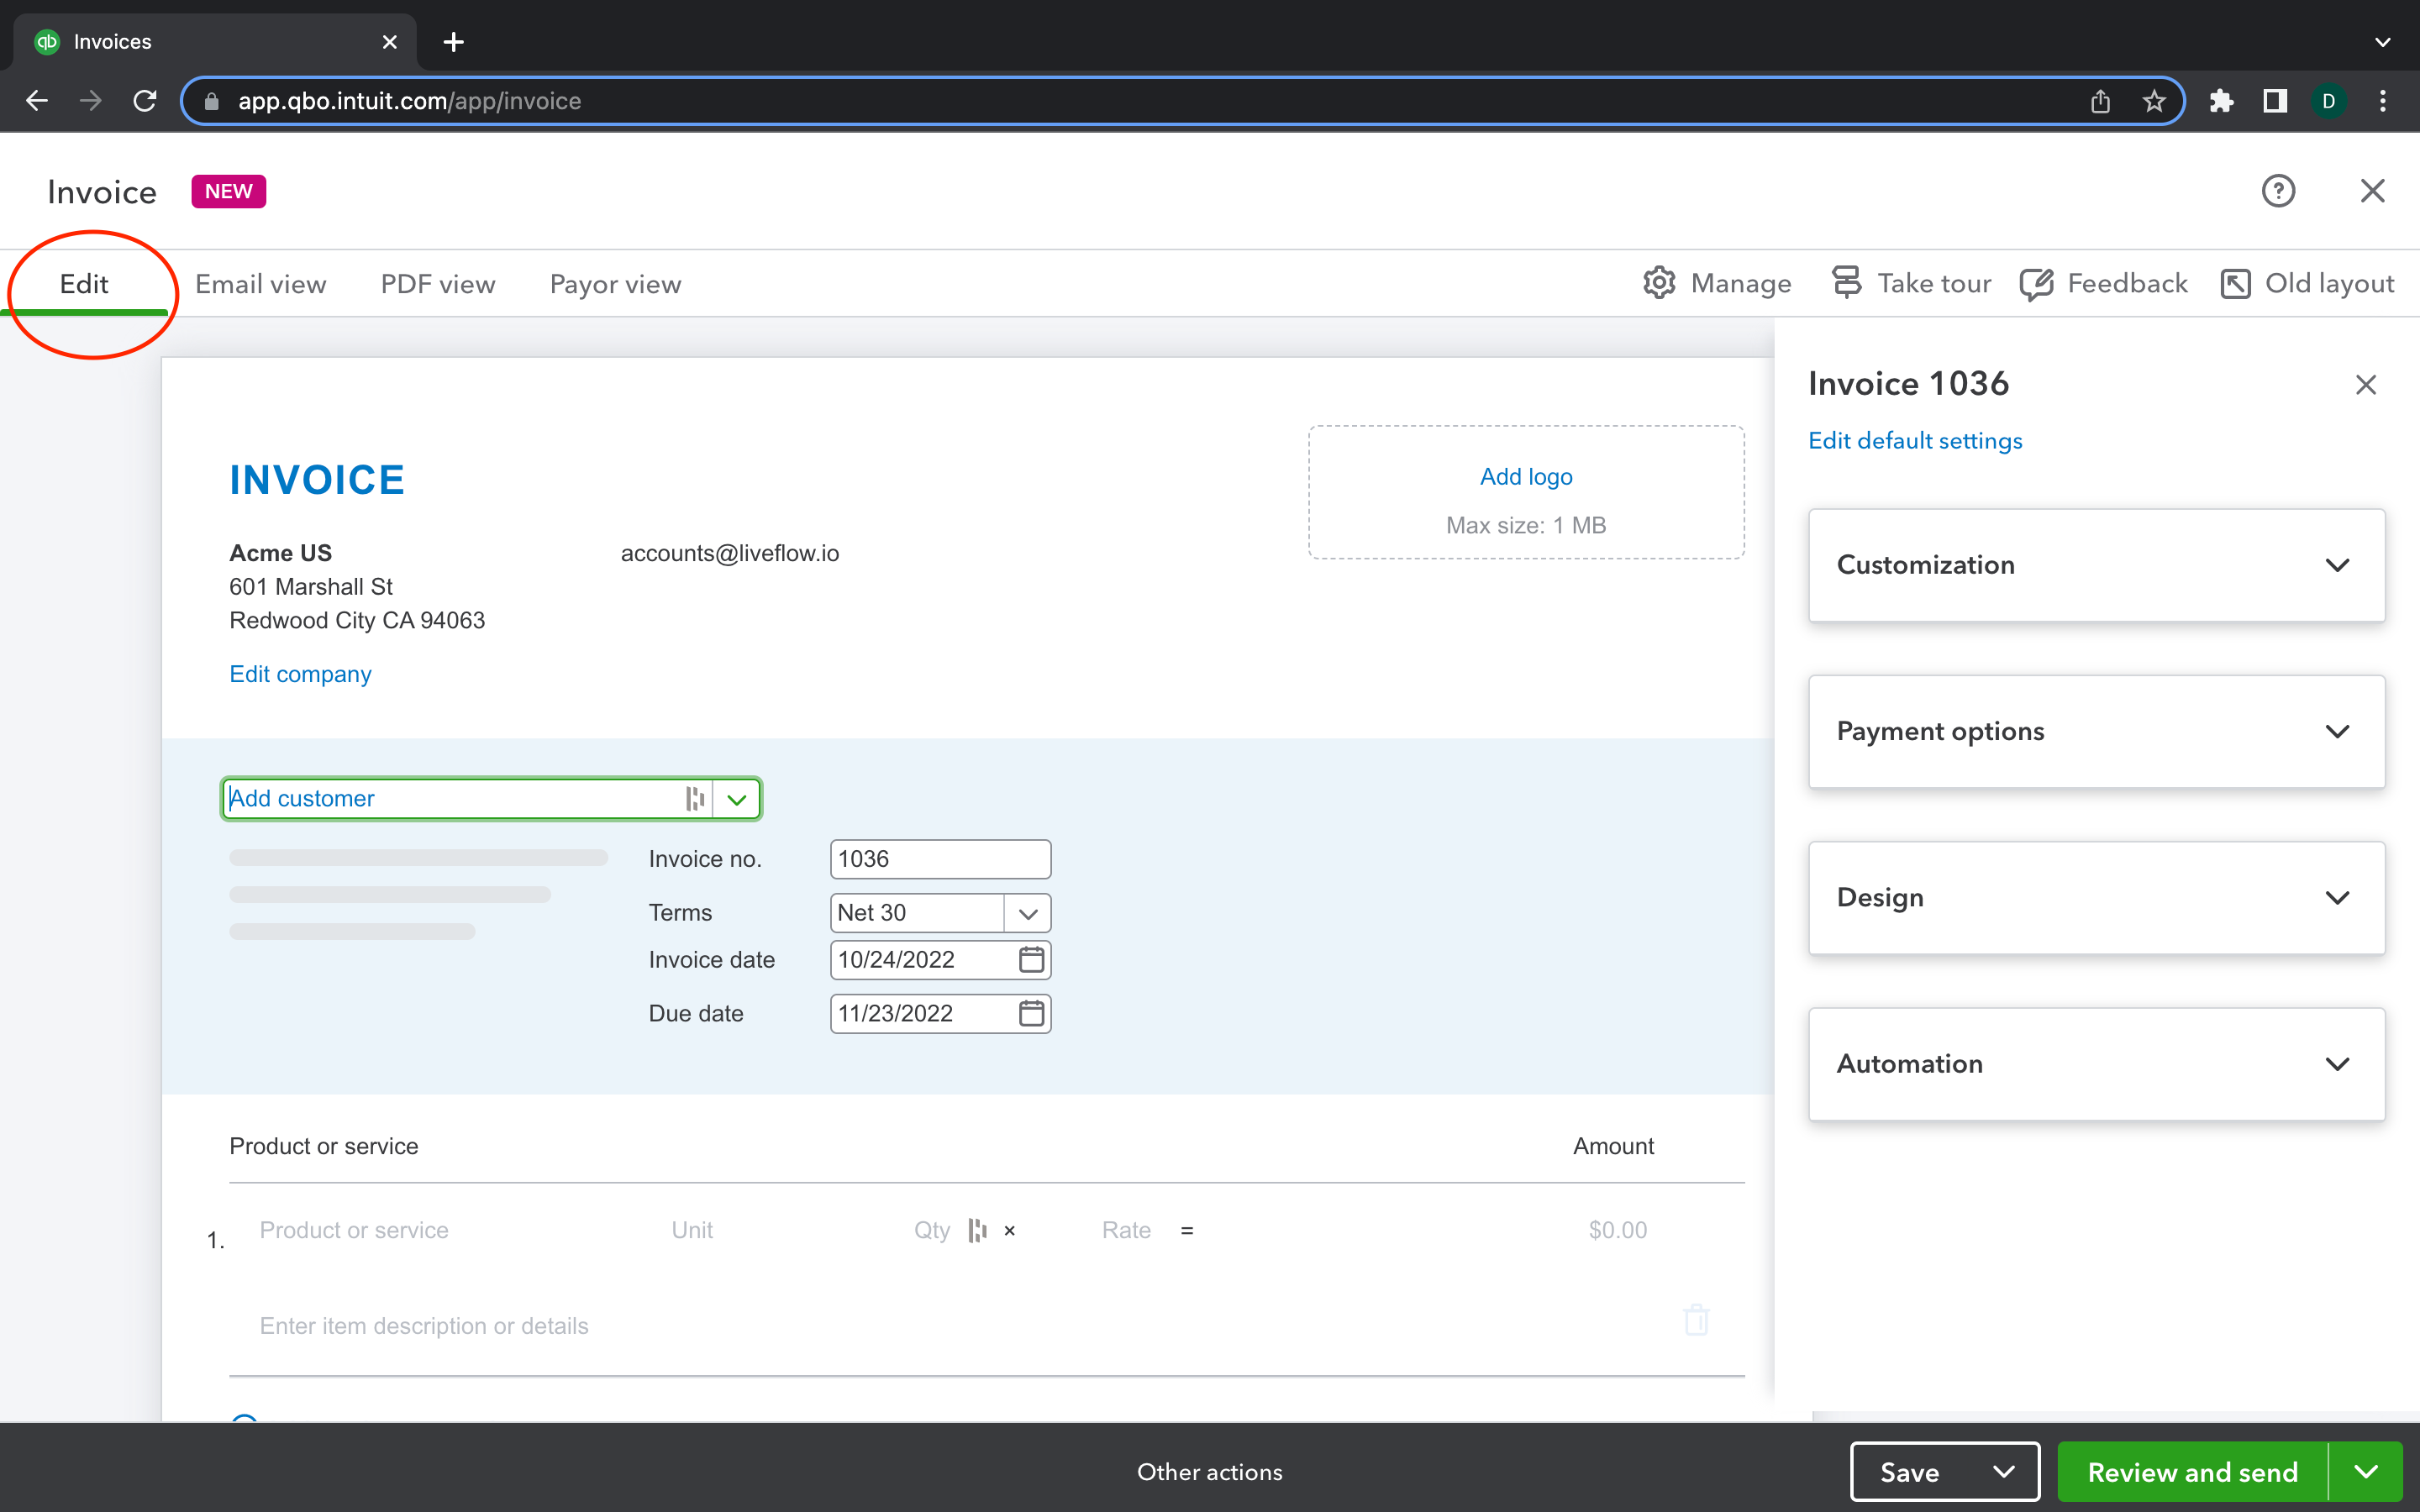Remove the Qty column with the X

click(1009, 1230)
